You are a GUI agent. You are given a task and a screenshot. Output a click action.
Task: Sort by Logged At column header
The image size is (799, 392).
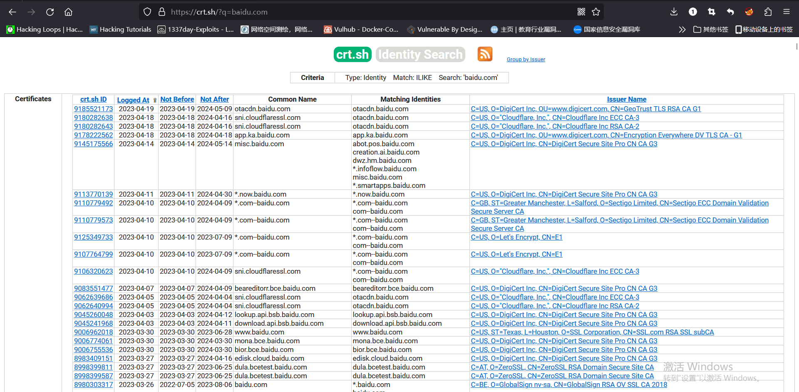pos(133,100)
